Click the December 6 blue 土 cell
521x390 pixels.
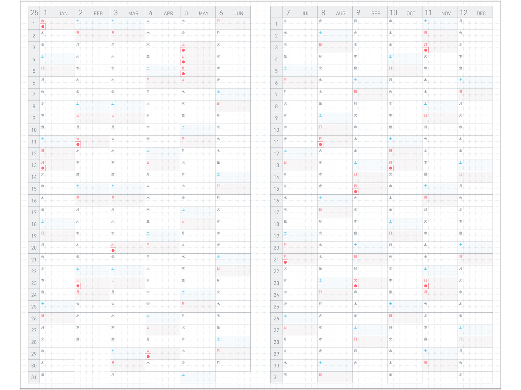475,83
